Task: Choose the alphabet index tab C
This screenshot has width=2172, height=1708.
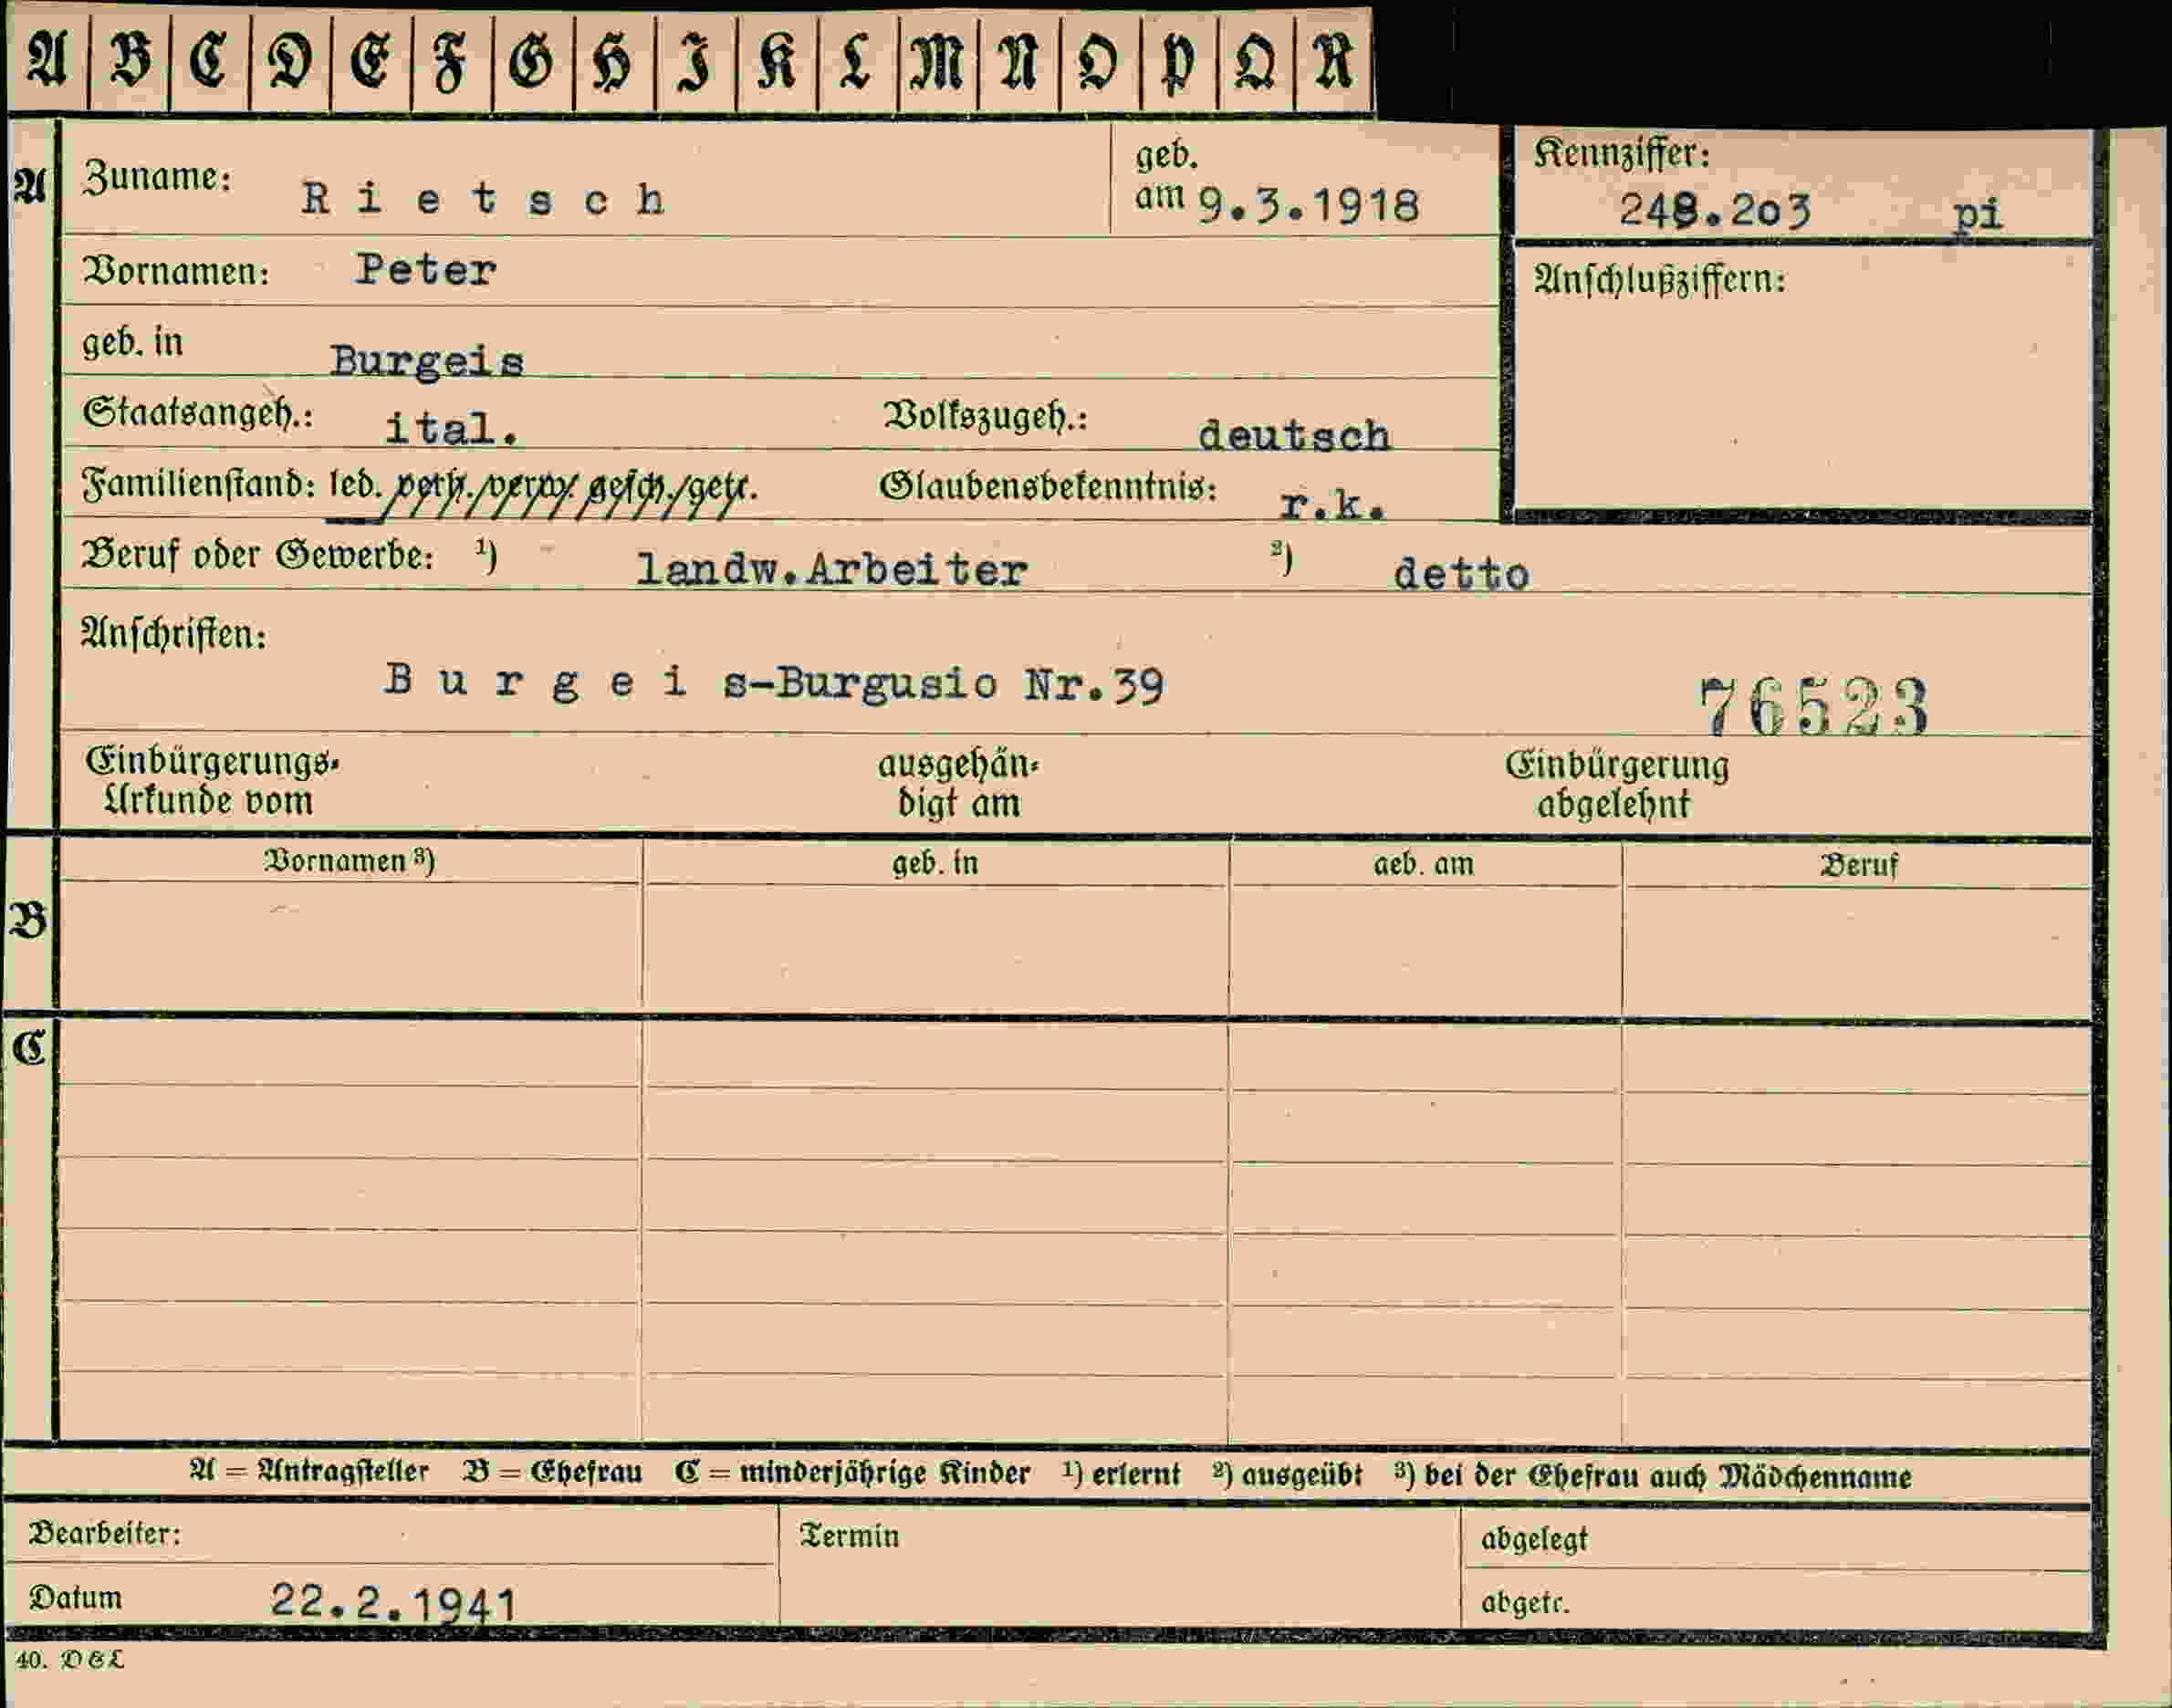Action: (x=210, y=62)
